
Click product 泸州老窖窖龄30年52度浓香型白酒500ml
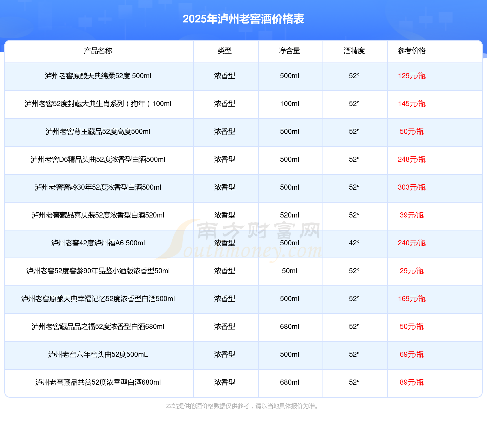click(98, 187)
